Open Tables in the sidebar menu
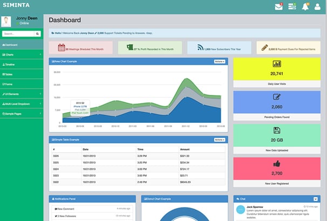Screen dimensions: 327x221 click(x=22, y=74)
